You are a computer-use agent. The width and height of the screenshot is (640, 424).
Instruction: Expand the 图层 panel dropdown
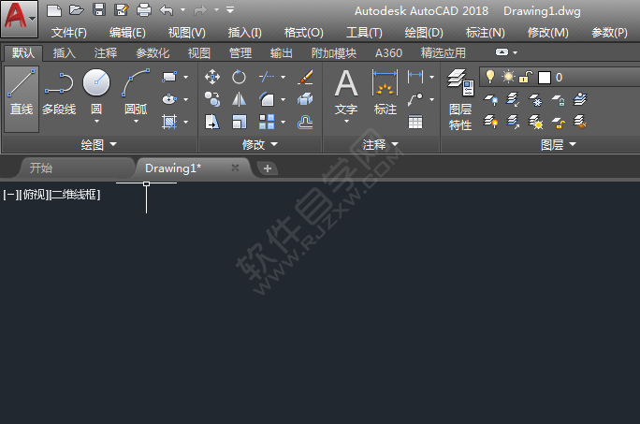click(559, 144)
